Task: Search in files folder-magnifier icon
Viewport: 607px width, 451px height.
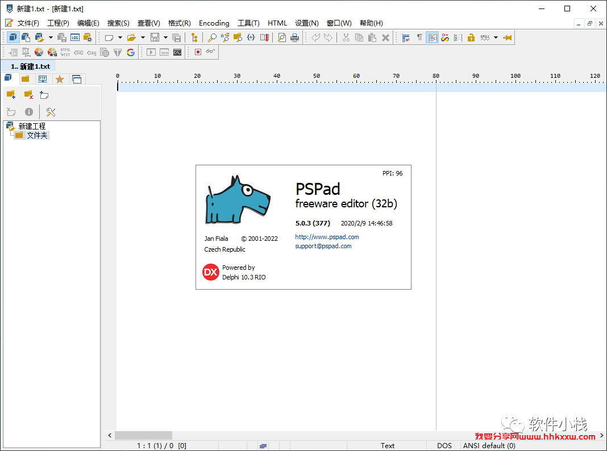Action: pyautogui.click(x=238, y=37)
